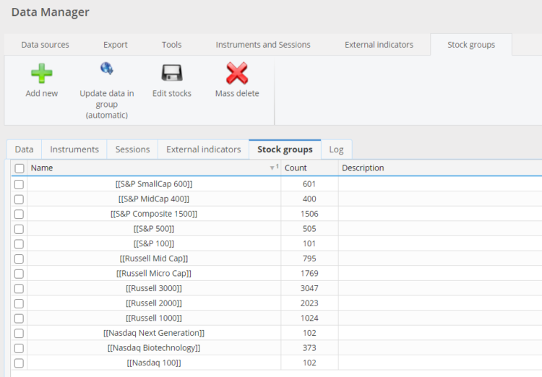Click the green plus Add new icon
Image resolution: width=542 pixels, height=377 pixels.
pos(41,73)
